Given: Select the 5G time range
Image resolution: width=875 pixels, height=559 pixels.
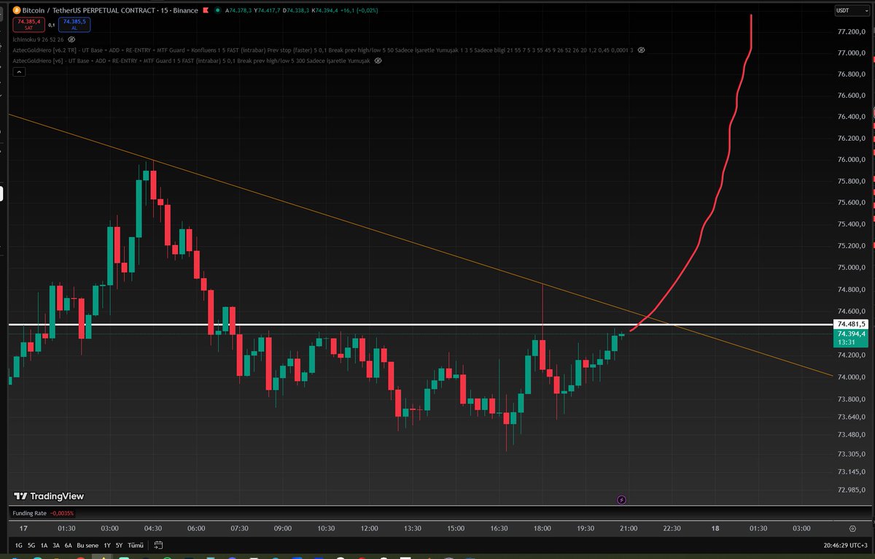Looking at the screenshot, I should click(x=31, y=545).
